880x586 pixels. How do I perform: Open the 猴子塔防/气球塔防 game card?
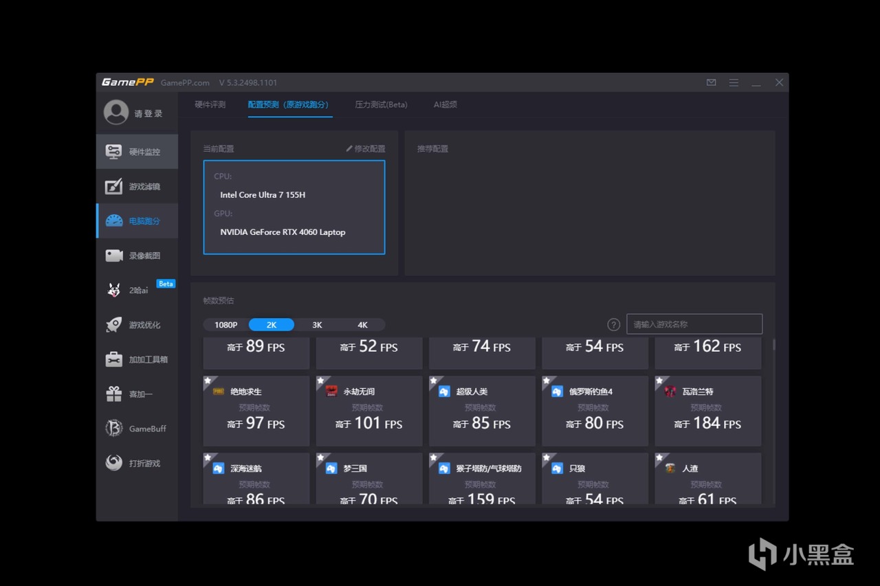click(482, 479)
